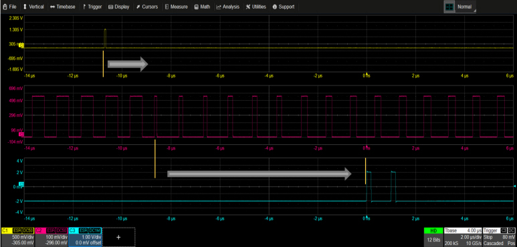Open the Support menu

(x=283, y=7)
